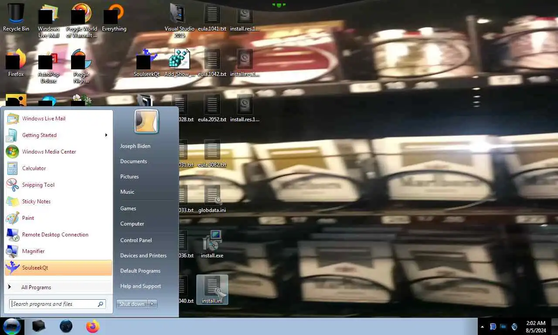Open Action Center flag in system tray

[x=493, y=326]
